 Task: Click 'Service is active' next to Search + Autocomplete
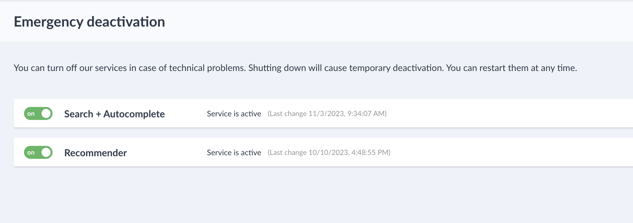(234, 113)
